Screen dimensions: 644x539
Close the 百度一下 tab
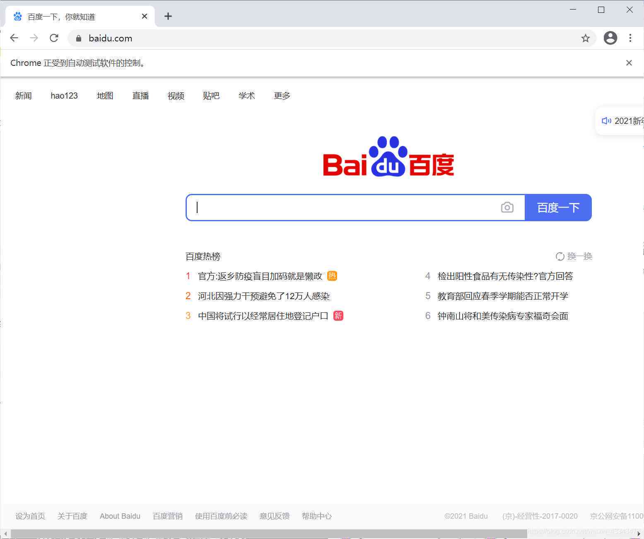click(x=145, y=16)
